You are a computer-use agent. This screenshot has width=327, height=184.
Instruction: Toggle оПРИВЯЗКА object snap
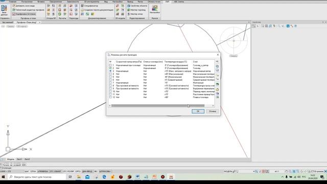[x=43, y=171]
